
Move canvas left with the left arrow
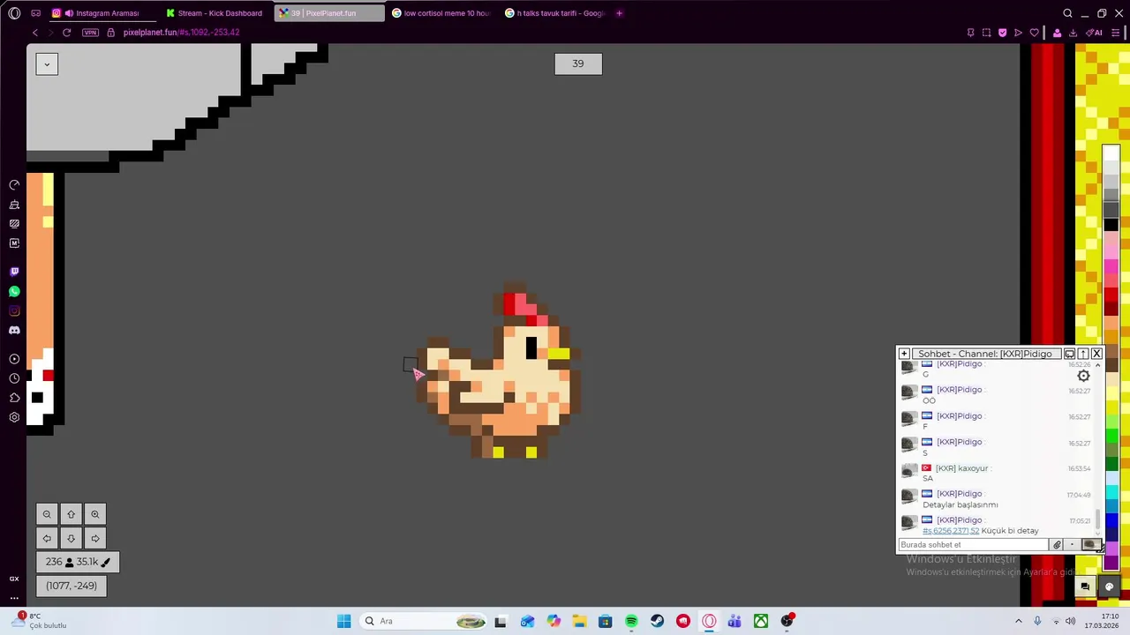(47, 538)
